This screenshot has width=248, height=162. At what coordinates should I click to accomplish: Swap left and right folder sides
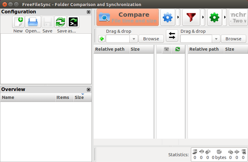pyautogui.click(x=172, y=36)
